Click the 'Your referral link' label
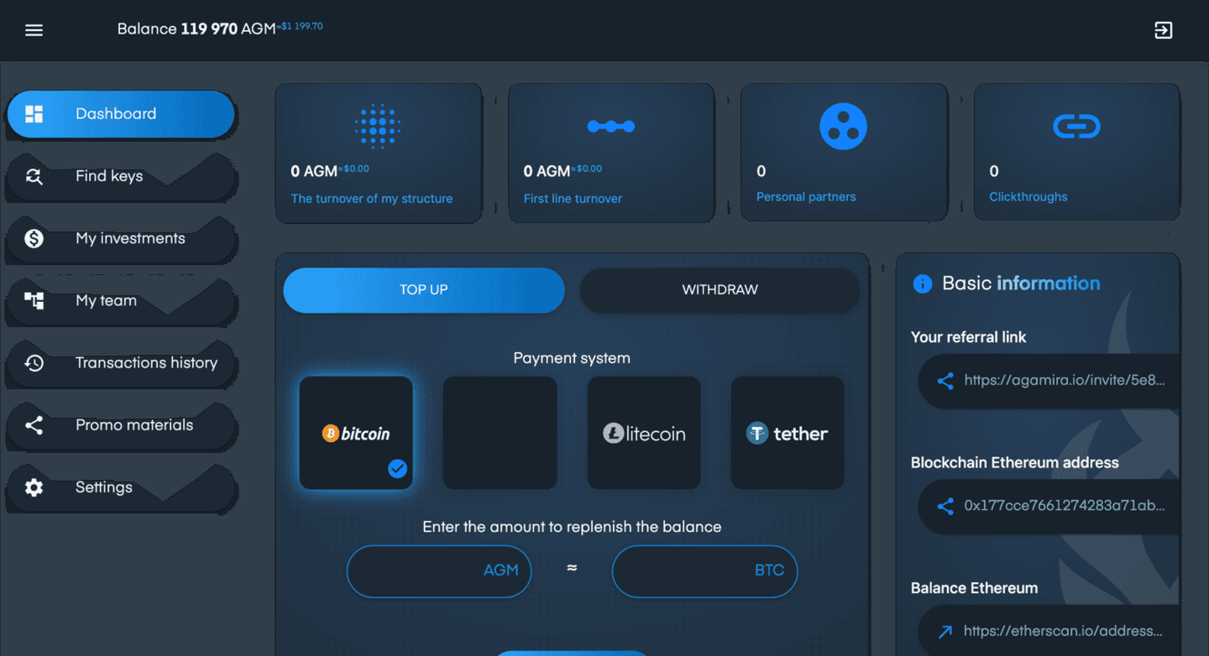The height and width of the screenshot is (656, 1209). click(x=969, y=337)
